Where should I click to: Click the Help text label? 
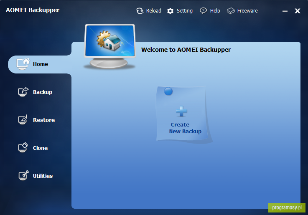pos(215,11)
